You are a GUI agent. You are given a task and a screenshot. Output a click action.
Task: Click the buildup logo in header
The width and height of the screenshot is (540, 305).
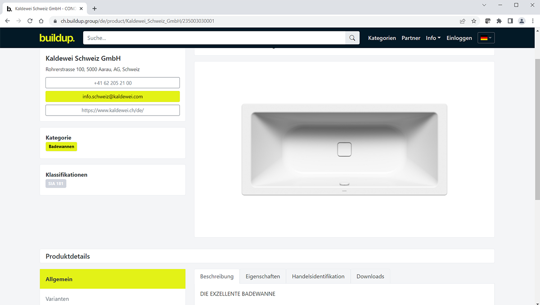(x=57, y=38)
